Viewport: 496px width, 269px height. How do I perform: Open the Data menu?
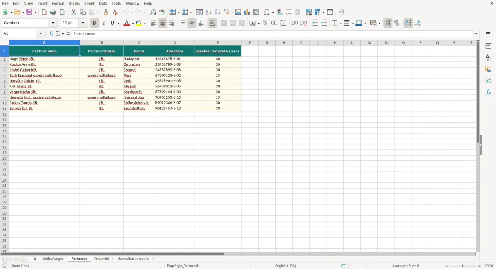coord(103,3)
